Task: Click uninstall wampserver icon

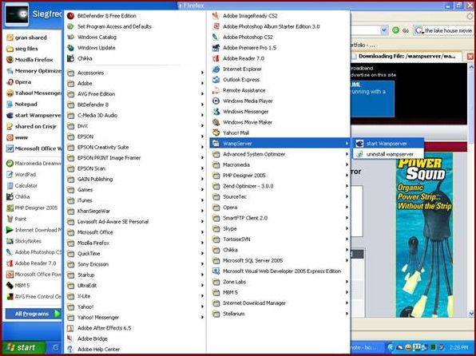Action: point(359,154)
